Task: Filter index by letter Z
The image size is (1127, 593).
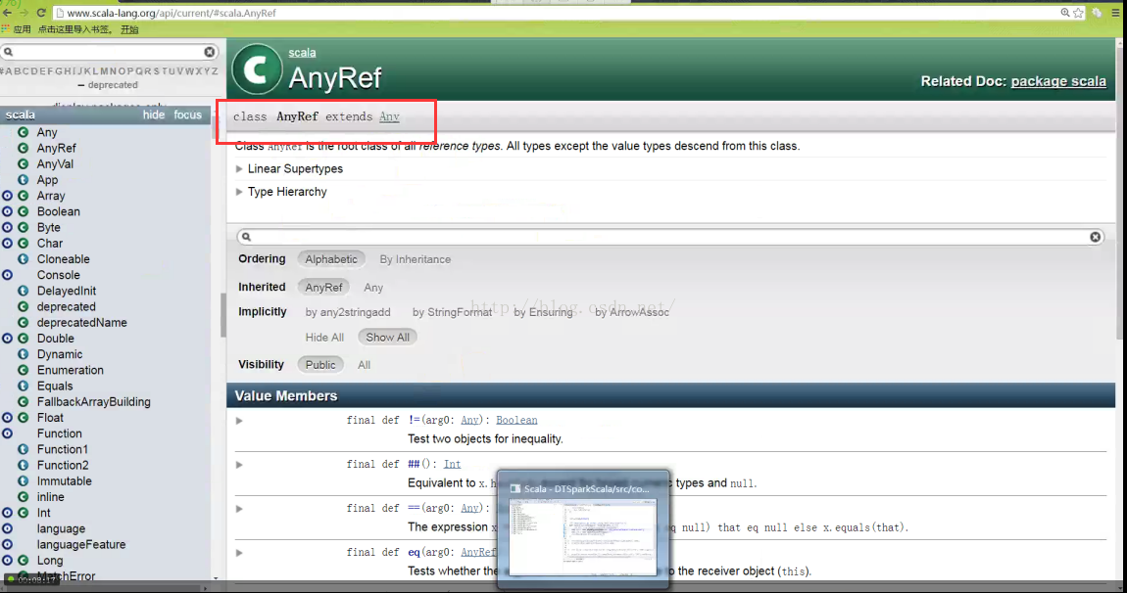Action: pos(215,71)
